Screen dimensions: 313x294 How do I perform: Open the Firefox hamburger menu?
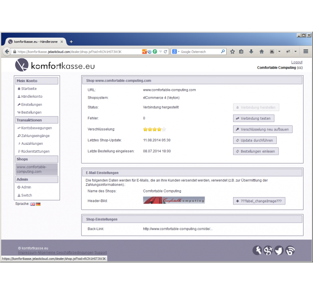point(306,51)
